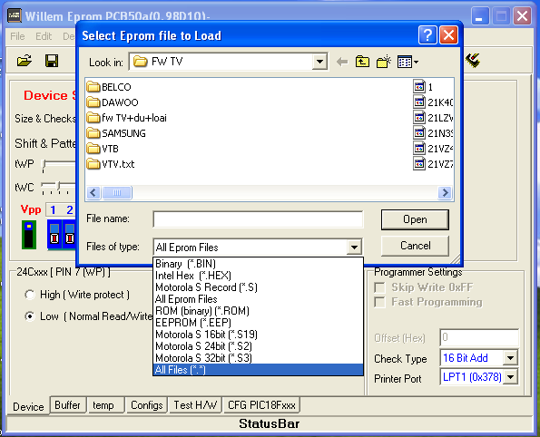
Task: Select the 21K40 file
Action: 433,102
